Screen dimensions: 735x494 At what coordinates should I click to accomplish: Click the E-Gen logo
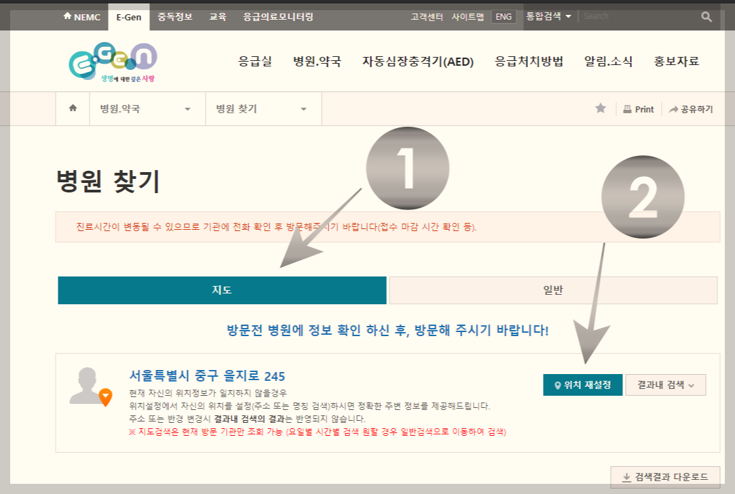[113, 62]
